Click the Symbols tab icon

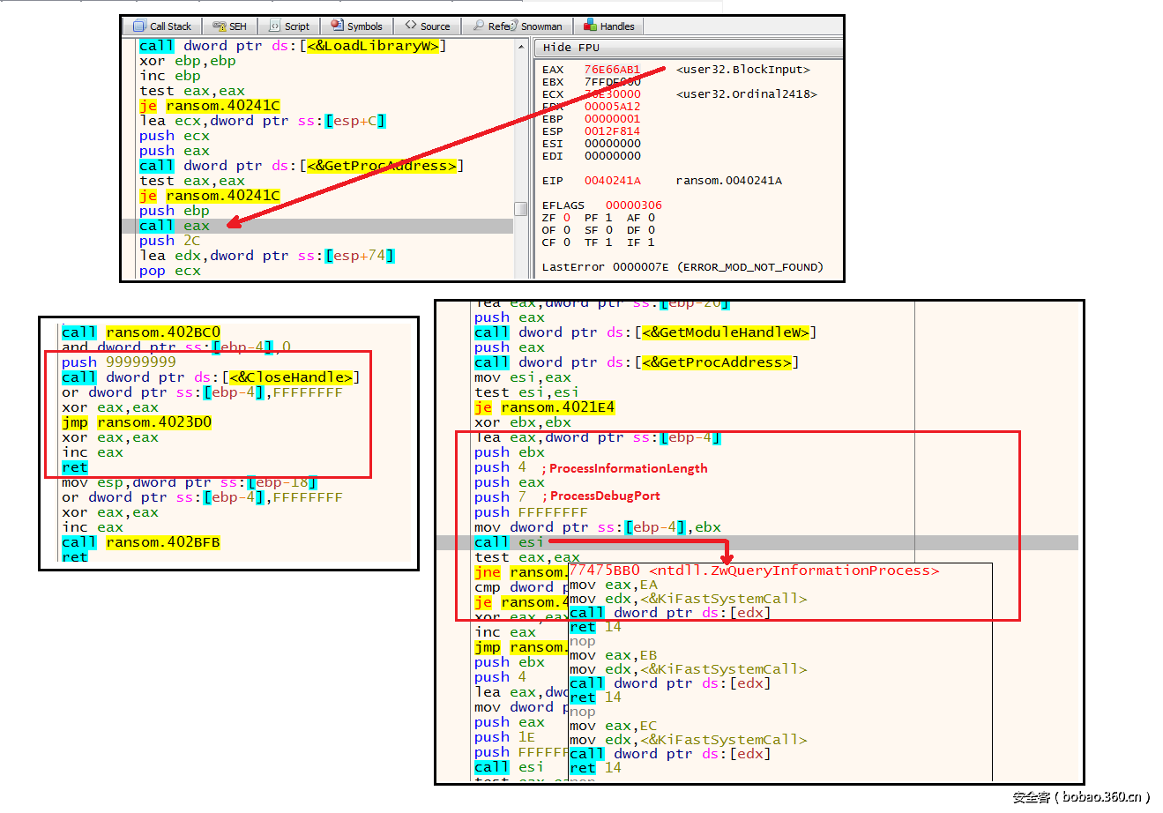coord(337,26)
